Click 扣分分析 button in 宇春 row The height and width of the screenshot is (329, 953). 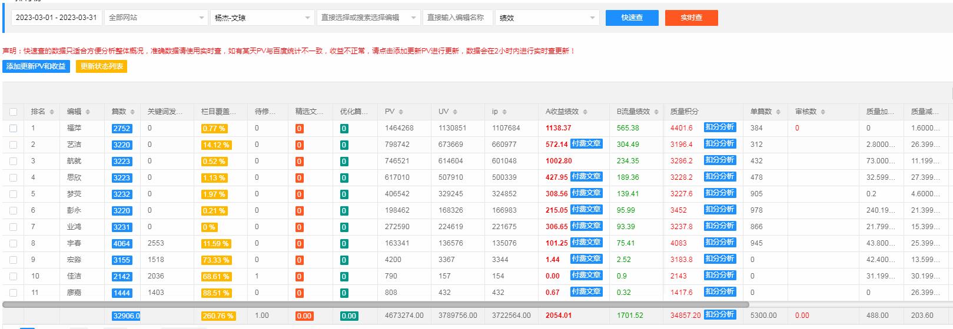click(x=720, y=242)
